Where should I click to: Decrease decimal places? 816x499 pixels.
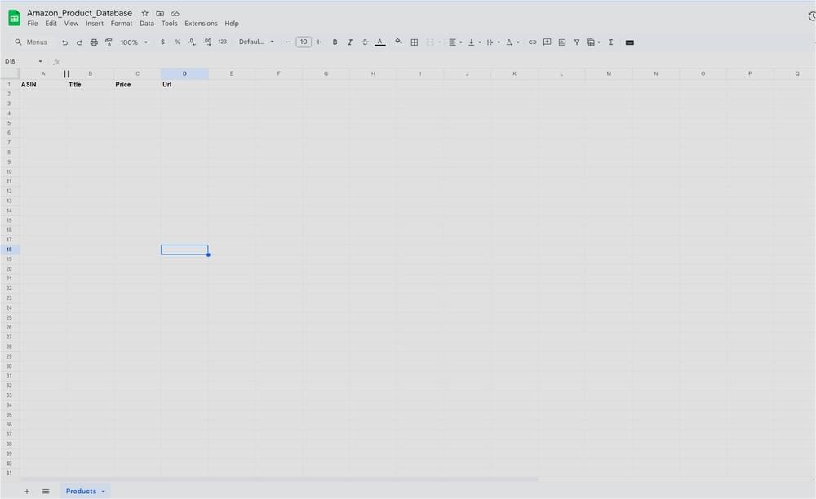tap(192, 42)
